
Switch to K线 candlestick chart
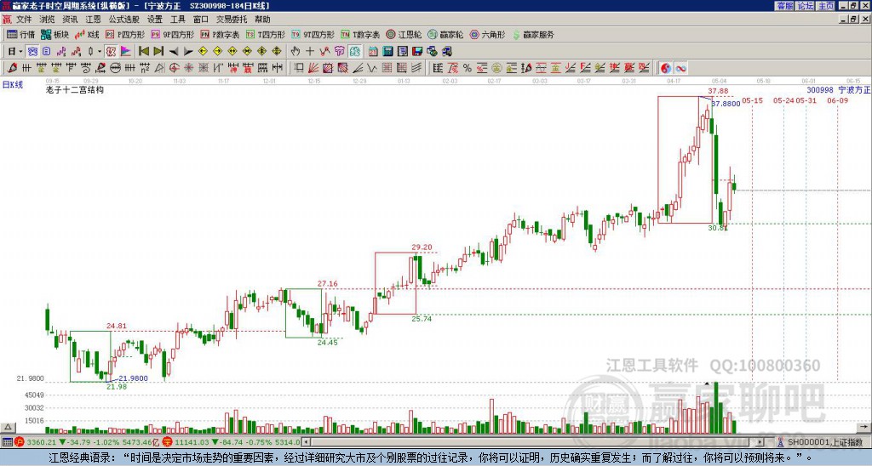click(x=87, y=34)
